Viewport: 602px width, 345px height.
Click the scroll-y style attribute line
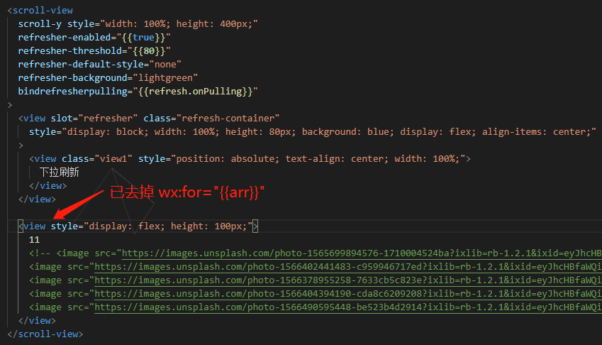pyautogui.click(x=138, y=24)
